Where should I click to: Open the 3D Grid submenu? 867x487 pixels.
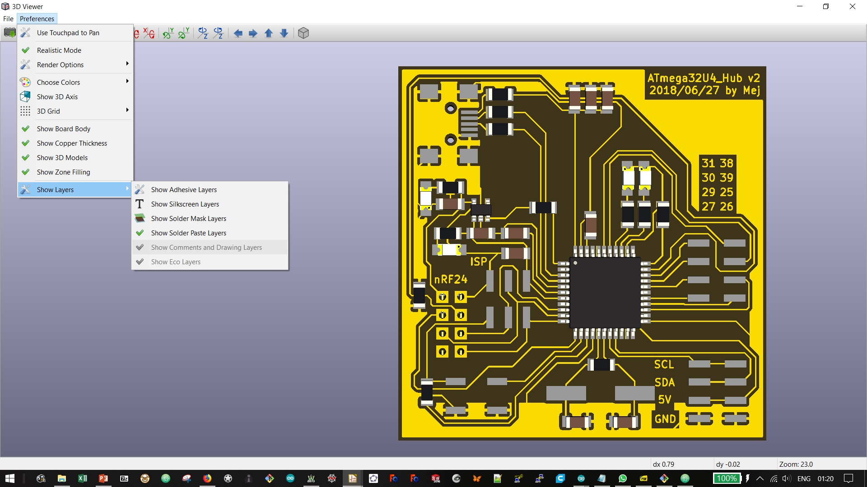[48, 111]
